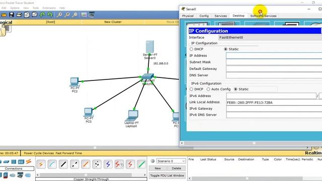Open the Edit menu
Viewport: 322px width, 181px height.
(4, 8)
